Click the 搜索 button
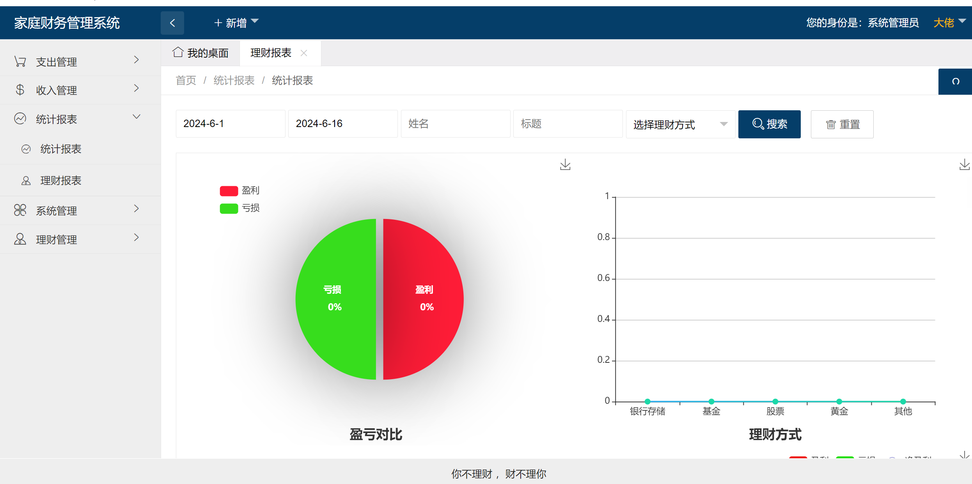The width and height of the screenshot is (972, 484). [x=769, y=124]
